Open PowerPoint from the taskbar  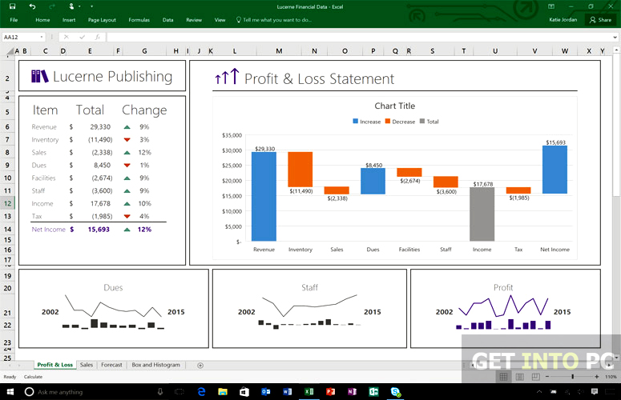tap(330, 392)
